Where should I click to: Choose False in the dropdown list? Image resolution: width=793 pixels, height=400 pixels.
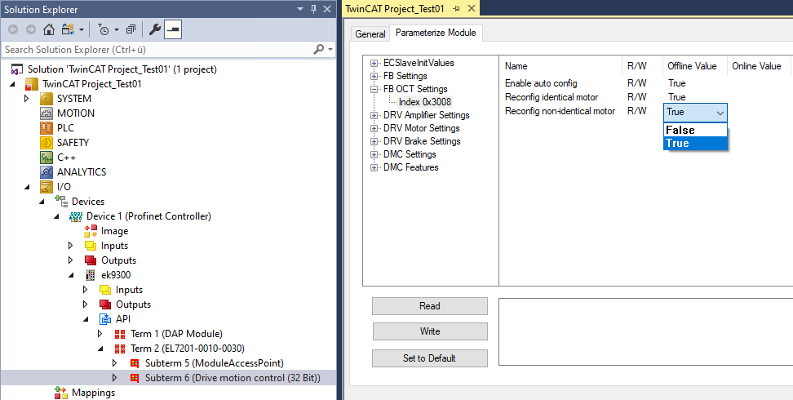695,130
